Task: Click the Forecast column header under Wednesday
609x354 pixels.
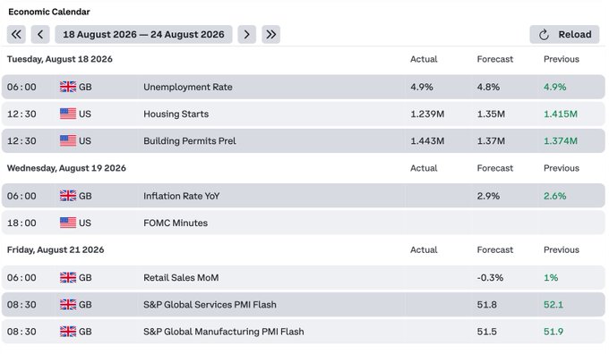Action: point(495,168)
